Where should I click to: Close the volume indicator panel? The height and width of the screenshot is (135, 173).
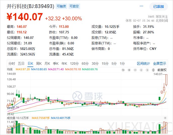165,118
